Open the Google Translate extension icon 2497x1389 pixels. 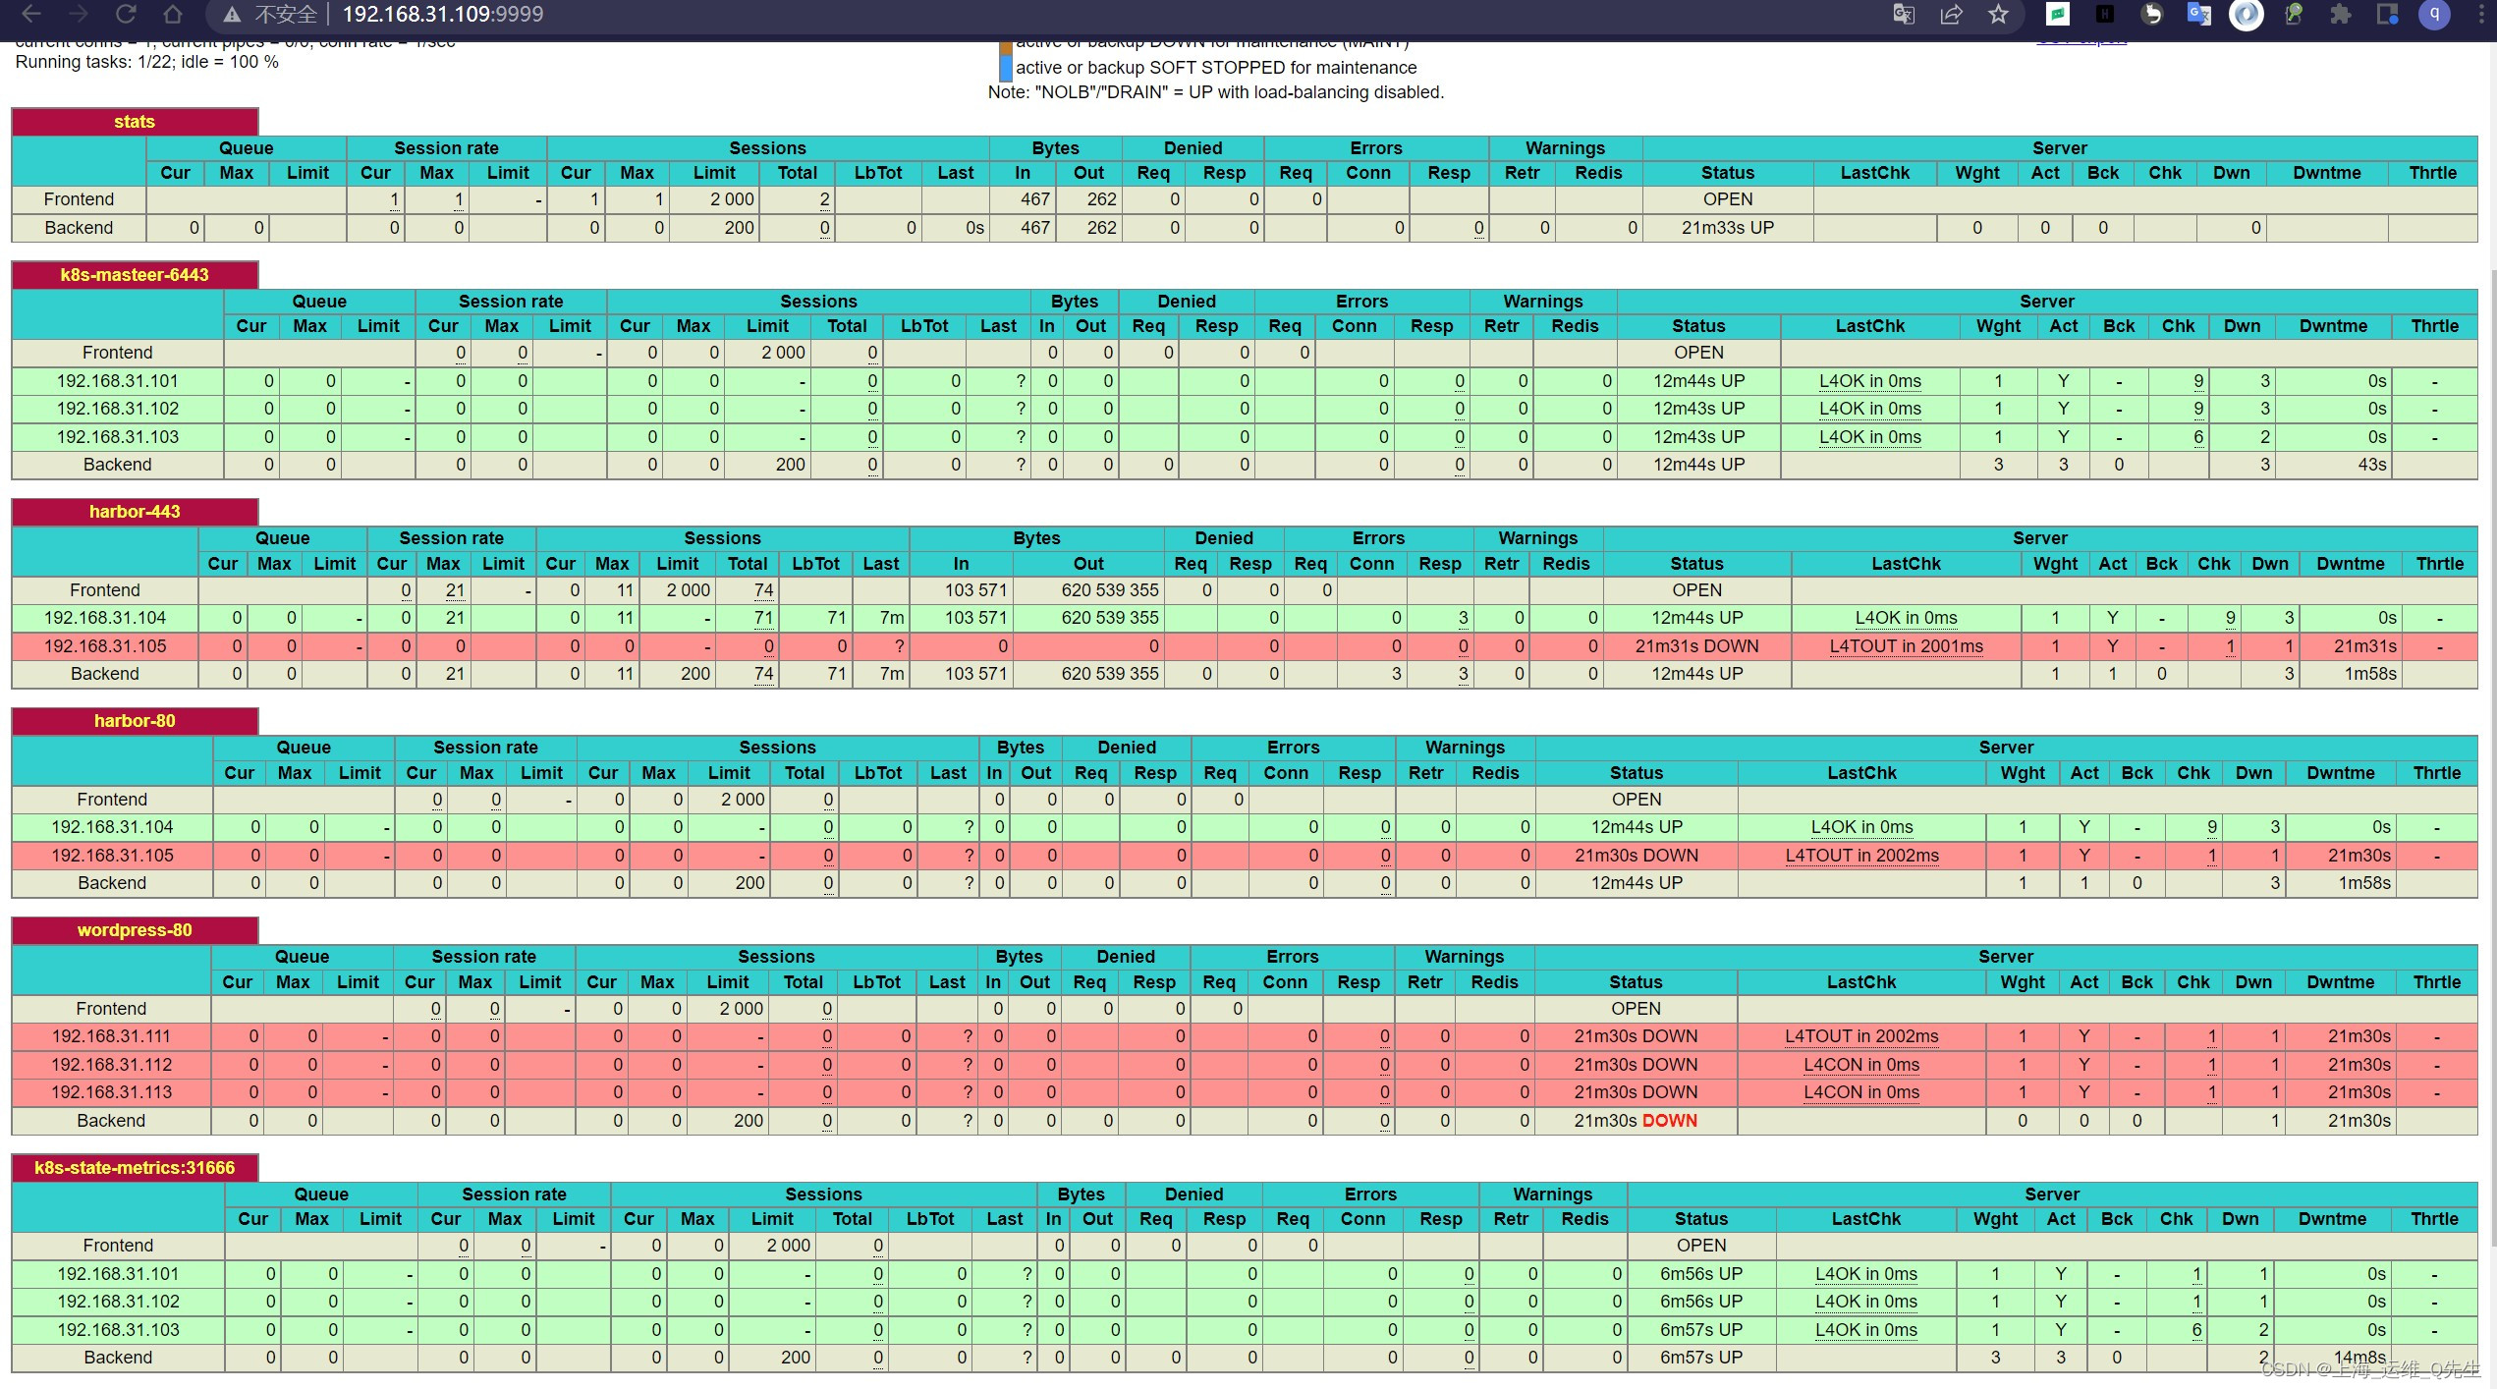coord(2199,14)
